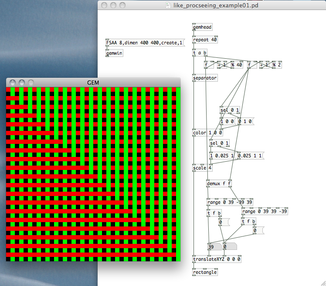
Task: Click the separator object box
Action: [205, 78]
